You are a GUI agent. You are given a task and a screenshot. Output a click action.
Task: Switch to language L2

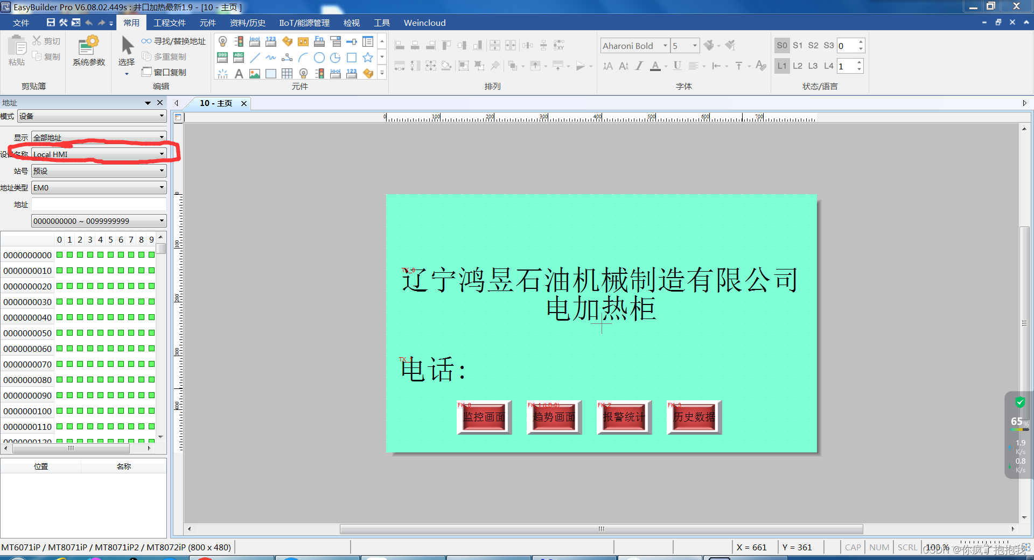[x=798, y=66]
